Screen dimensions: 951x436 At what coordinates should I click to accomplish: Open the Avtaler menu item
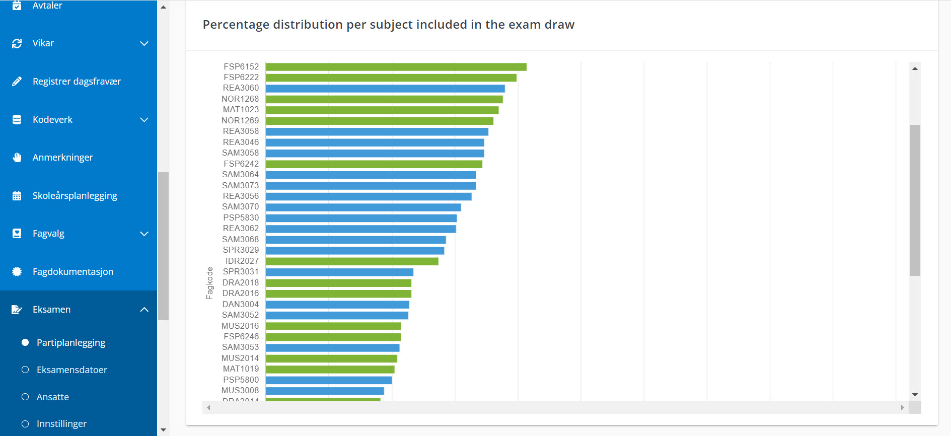47,6
